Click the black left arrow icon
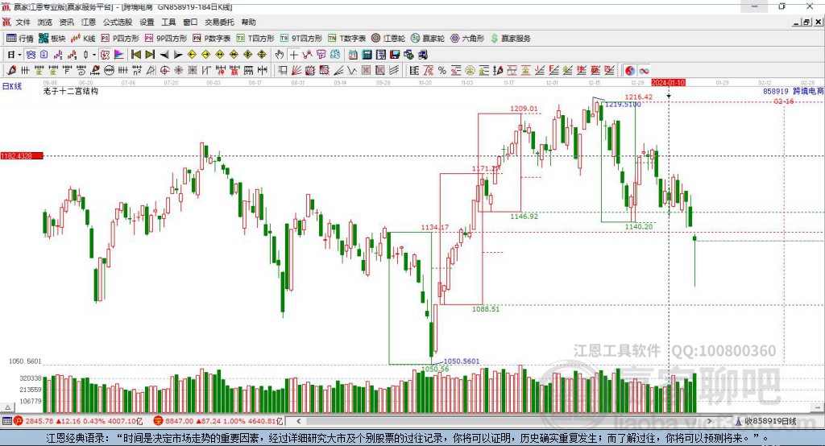The width and height of the screenshot is (825, 446). click(164, 55)
